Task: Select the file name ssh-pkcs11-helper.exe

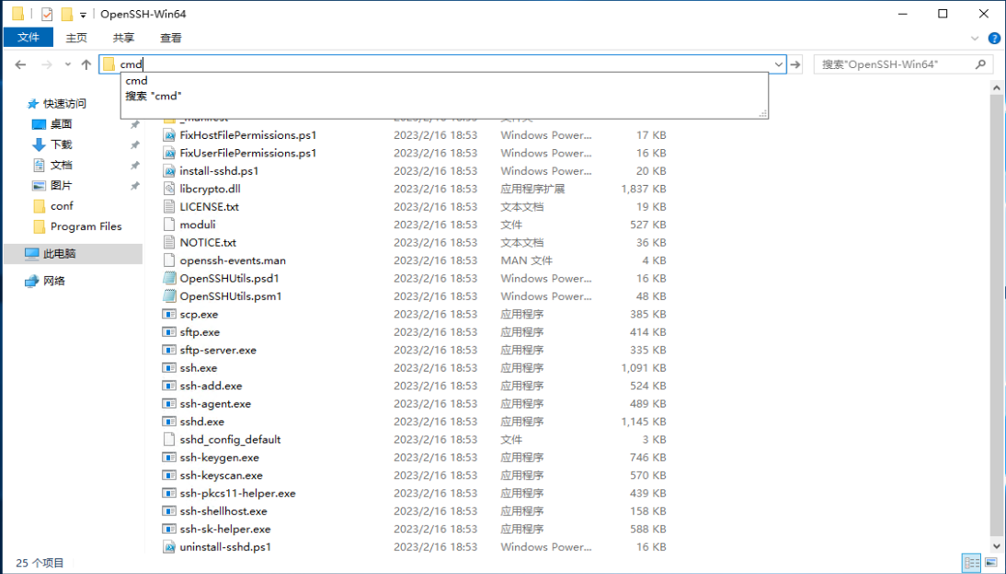Action: pos(238,494)
